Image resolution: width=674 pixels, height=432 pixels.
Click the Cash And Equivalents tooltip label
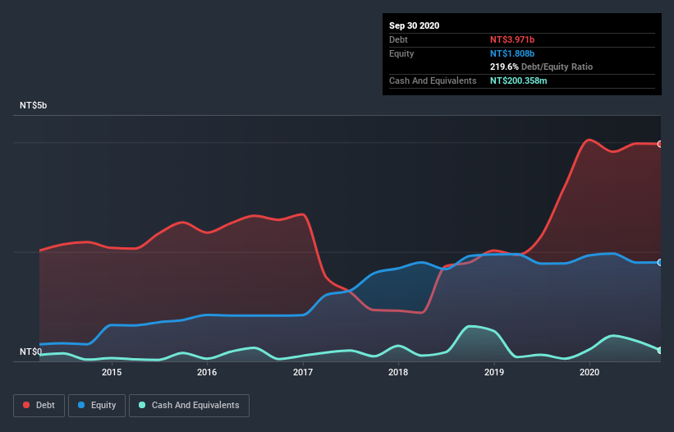click(x=433, y=80)
